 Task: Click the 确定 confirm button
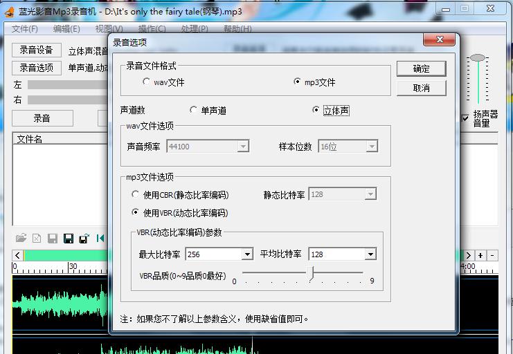pyautogui.click(x=421, y=68)
